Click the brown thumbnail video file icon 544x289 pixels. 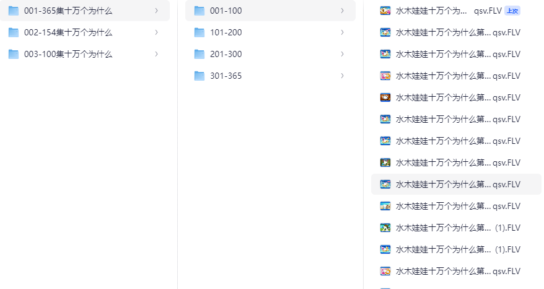coord(385,97)
